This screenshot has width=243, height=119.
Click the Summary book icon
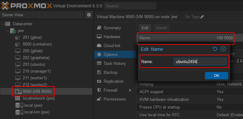tap(99, 28)
